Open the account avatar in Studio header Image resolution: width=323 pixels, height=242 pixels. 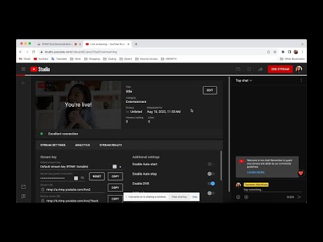coord(299,69)
